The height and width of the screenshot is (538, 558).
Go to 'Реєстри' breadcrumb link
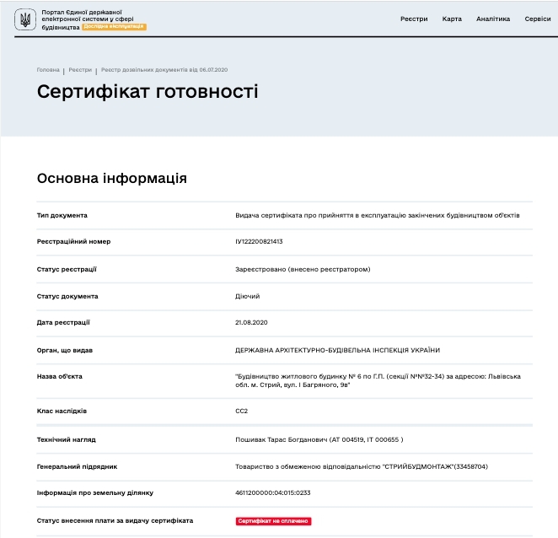pos(80,70)
